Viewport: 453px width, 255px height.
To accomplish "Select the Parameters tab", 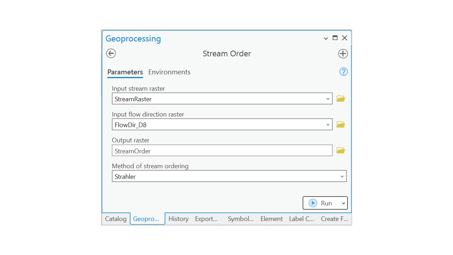I will click(125, 72).
